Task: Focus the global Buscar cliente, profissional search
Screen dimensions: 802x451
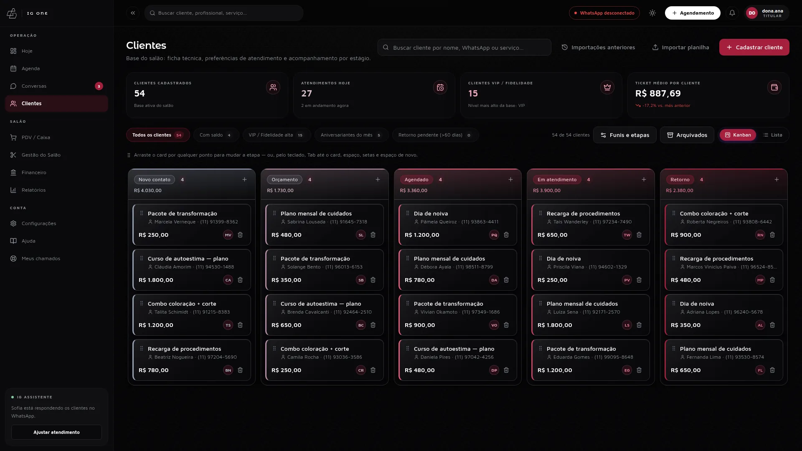Action: click(224, 13)
